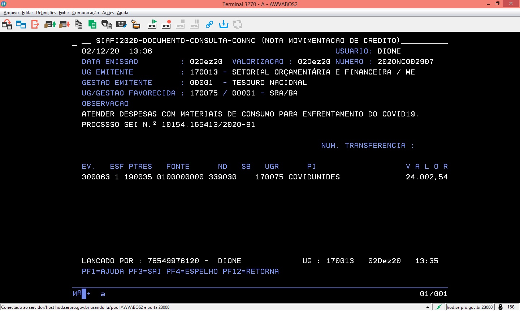
Task: Open the Definições menu
Action: point(46,13)
